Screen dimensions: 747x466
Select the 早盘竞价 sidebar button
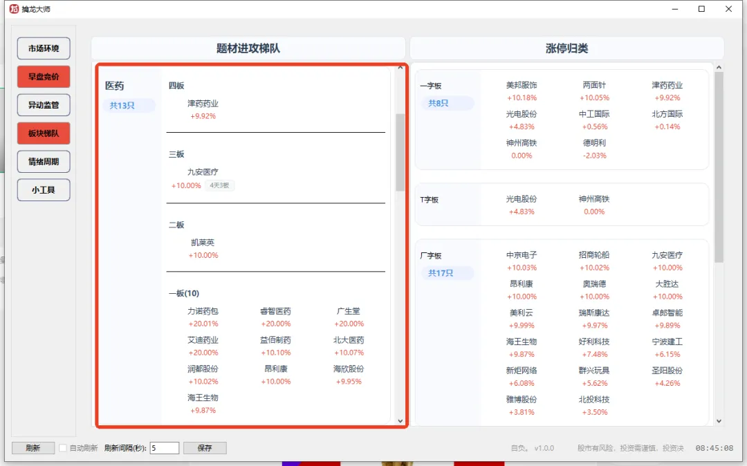[44, 77]
